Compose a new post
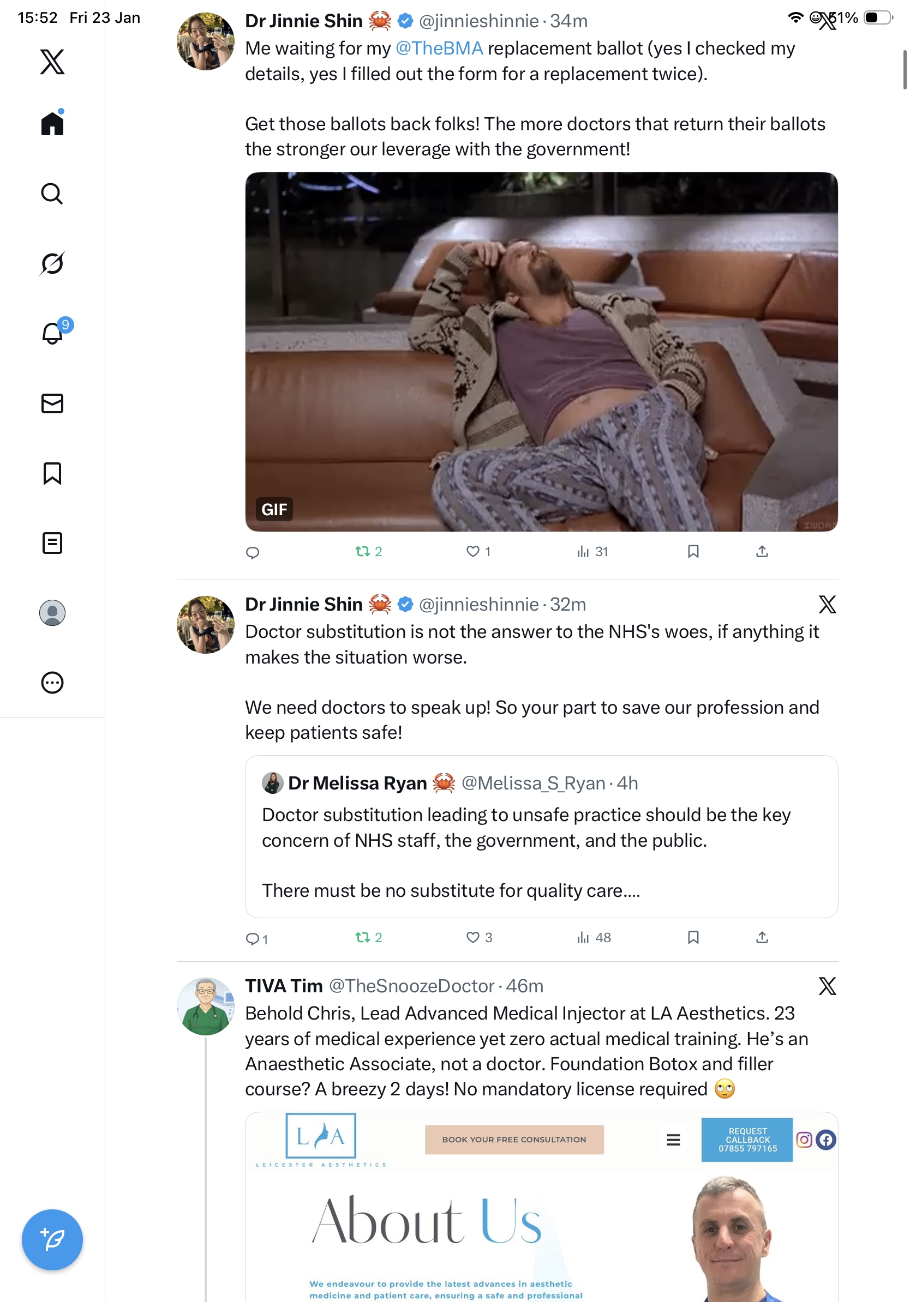 coord(52,1240)
